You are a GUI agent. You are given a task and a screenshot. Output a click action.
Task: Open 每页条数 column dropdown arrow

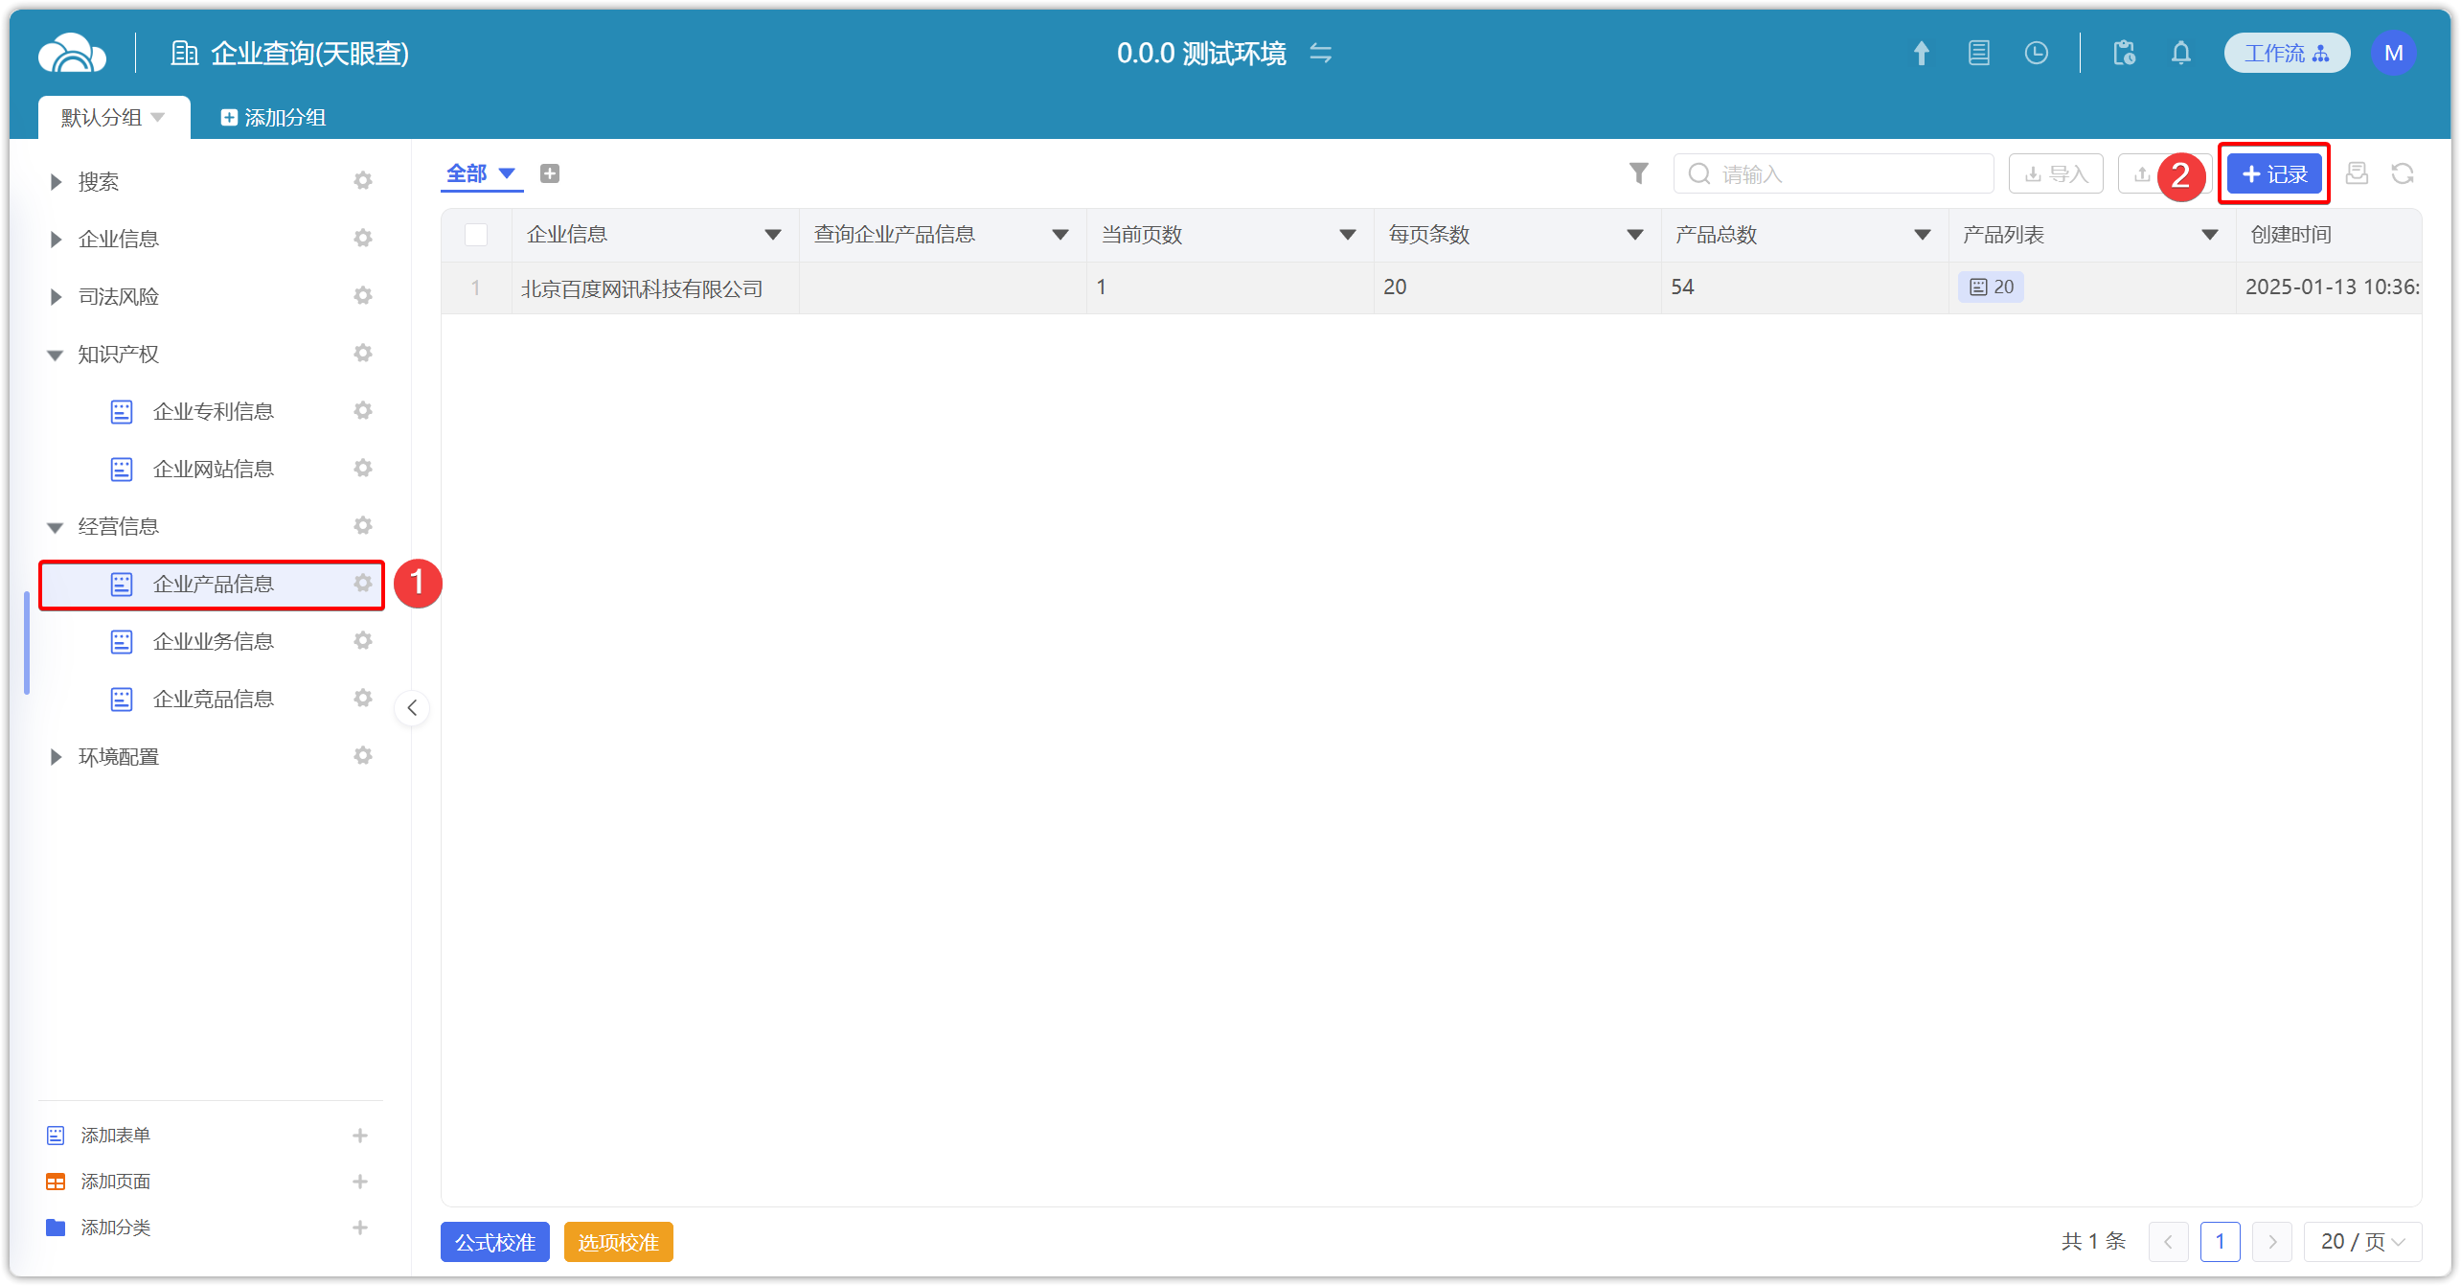coord(1635,235)
